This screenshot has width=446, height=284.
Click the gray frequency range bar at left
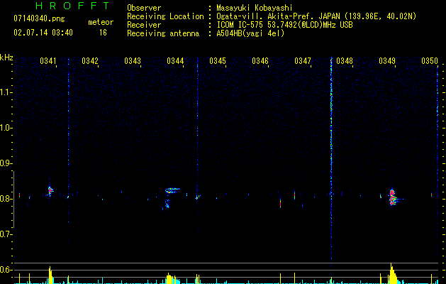13,200
